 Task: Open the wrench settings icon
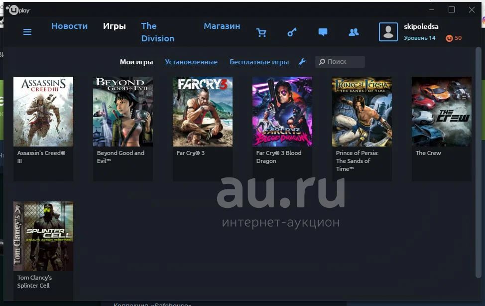(x=302, y=62)
